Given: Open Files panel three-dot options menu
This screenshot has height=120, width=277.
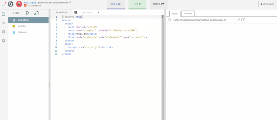Looking at the screenshot, I should pos(43,13).
